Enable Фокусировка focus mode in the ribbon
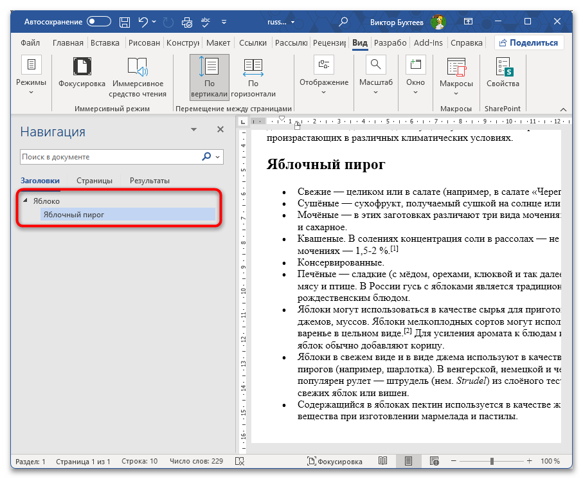This screenshot has width=583, height=479. 82,73
